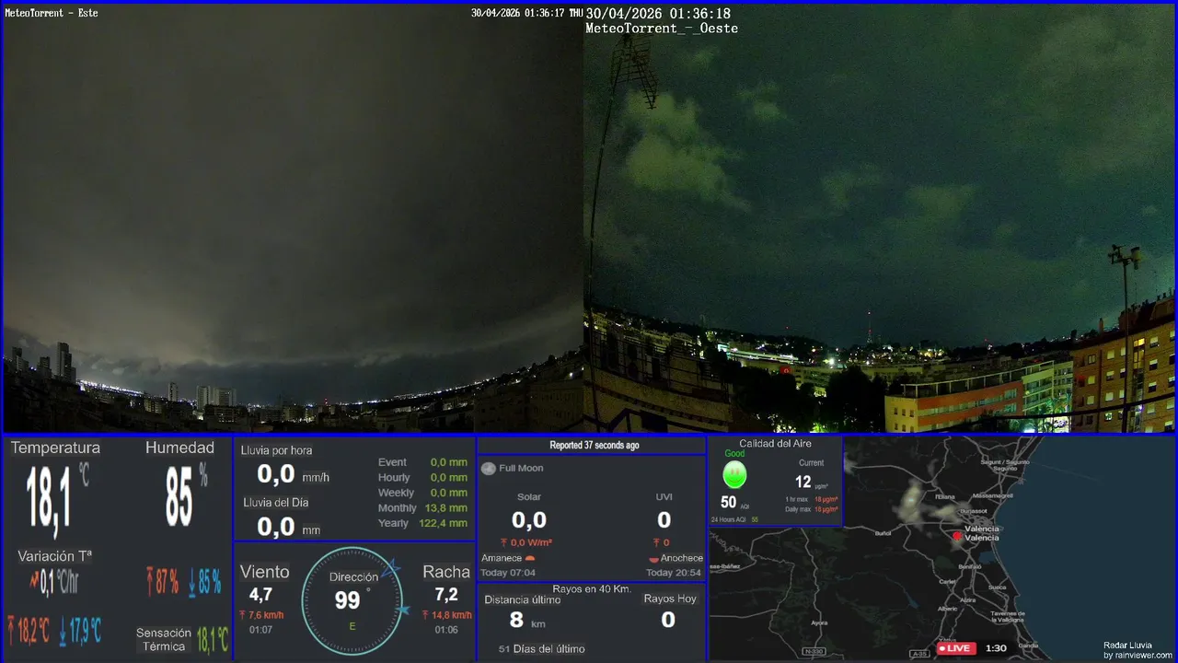
Task: Click the red Valencia location marker on radar
Action: coord(956,536)
